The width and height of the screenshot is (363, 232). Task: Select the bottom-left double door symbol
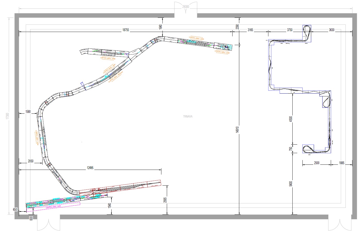coord(48,224)
